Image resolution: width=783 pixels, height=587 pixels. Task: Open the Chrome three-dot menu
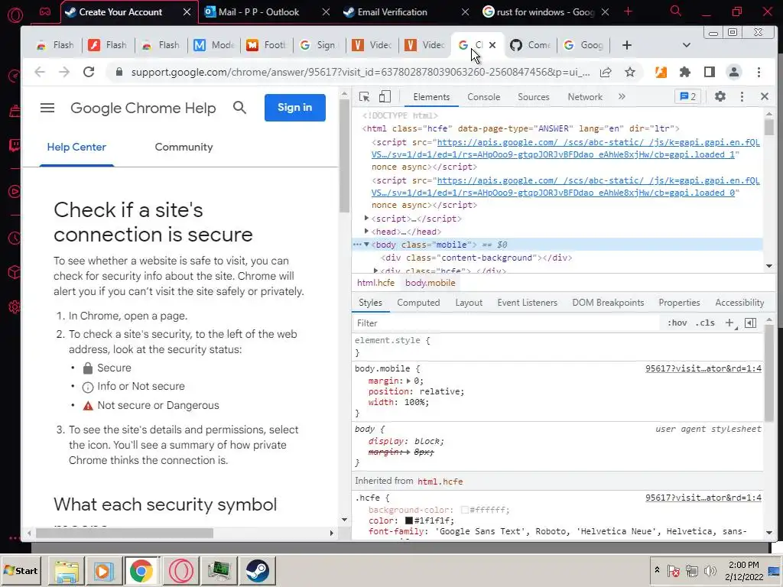click(759, 72)
